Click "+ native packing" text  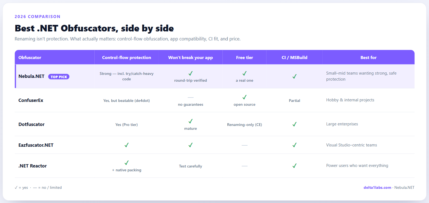[x=127, y=170]
